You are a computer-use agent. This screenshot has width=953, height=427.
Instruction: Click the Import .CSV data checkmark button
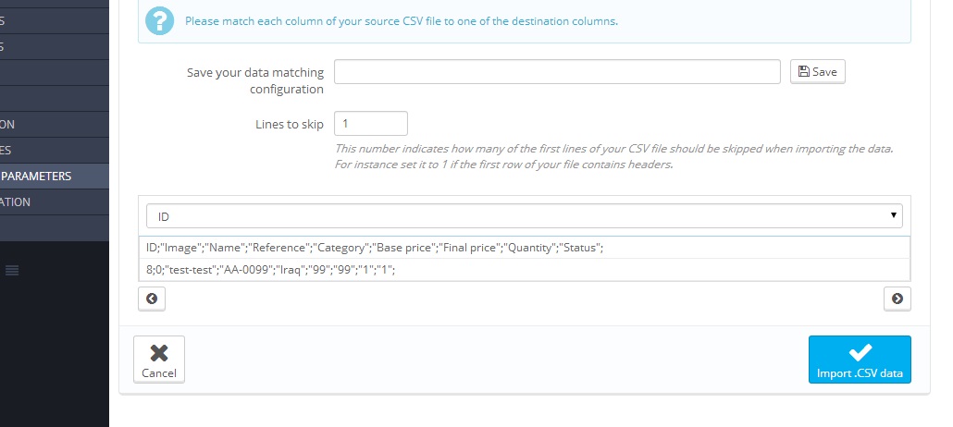860,360
